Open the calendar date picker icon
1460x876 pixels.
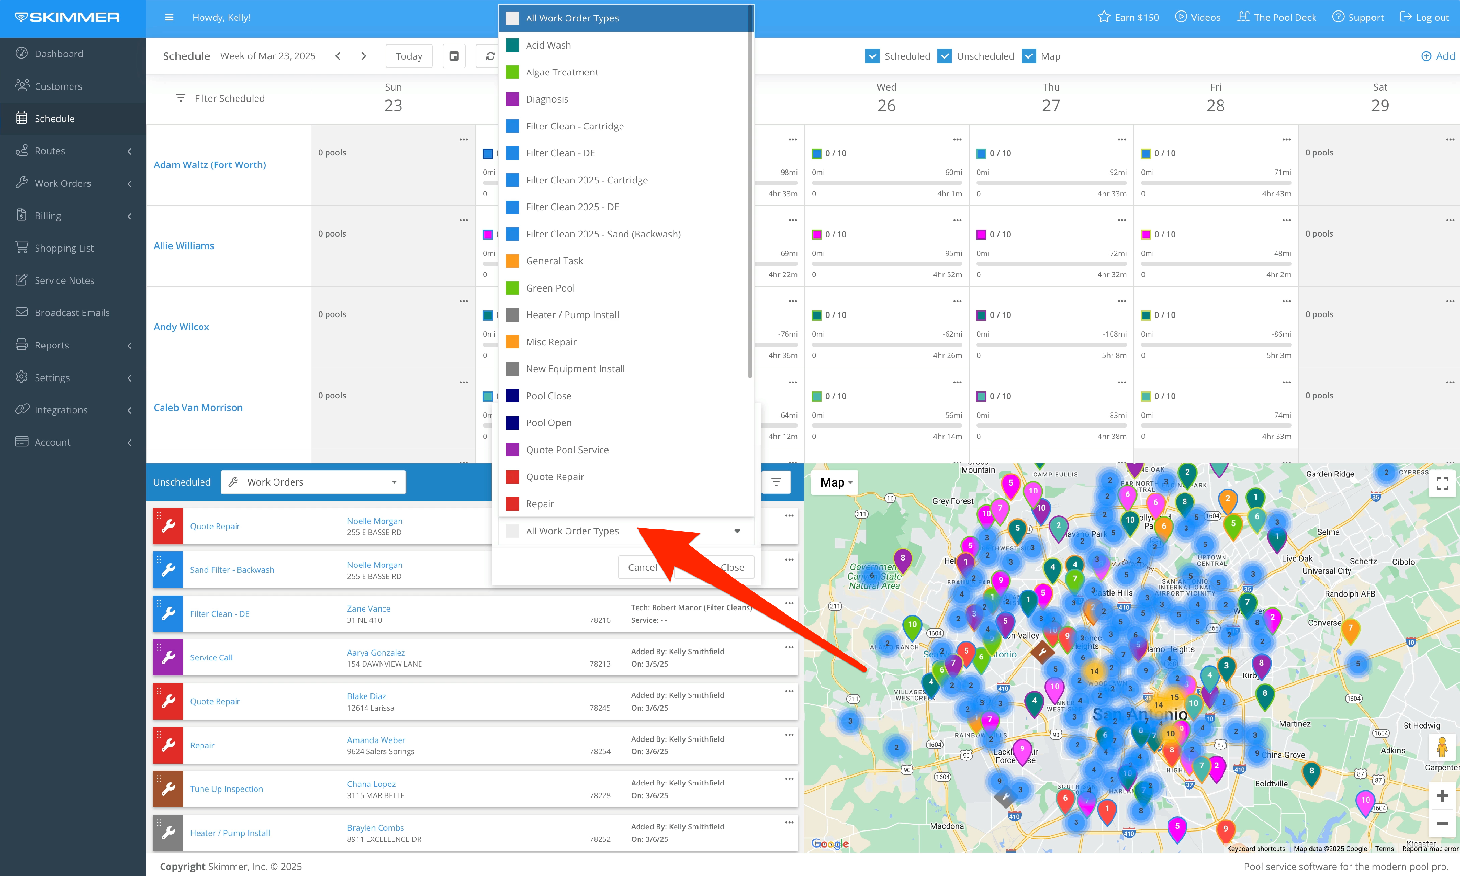[454, 56]
